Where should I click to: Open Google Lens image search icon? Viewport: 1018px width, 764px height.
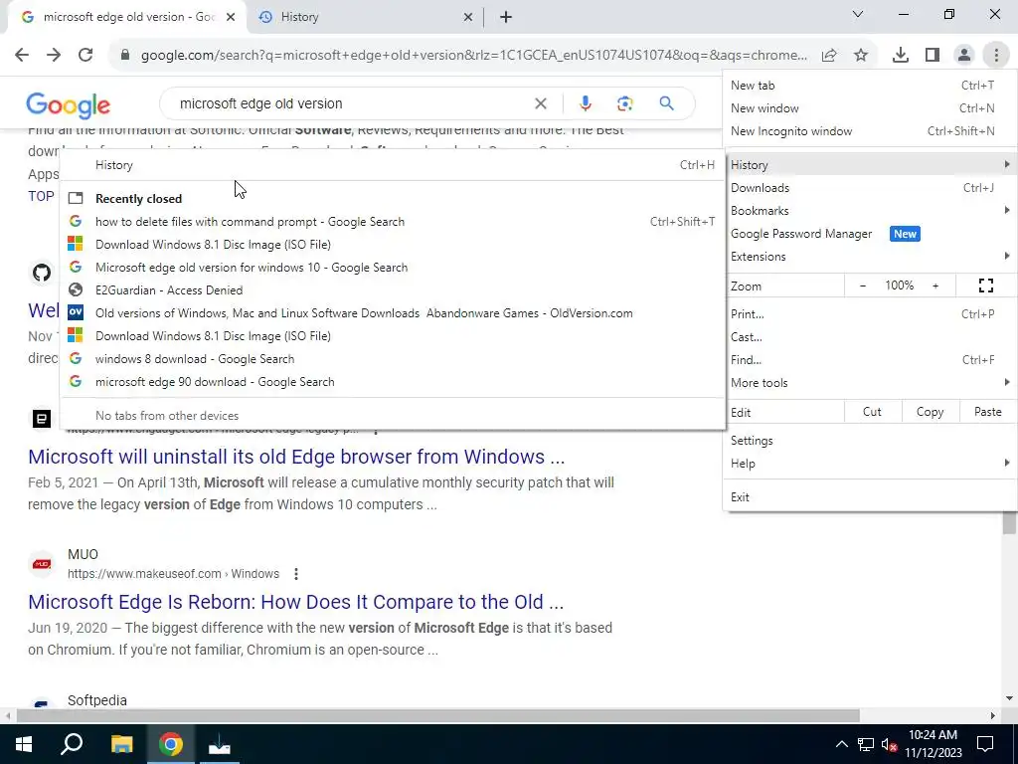tap(624, 103)
